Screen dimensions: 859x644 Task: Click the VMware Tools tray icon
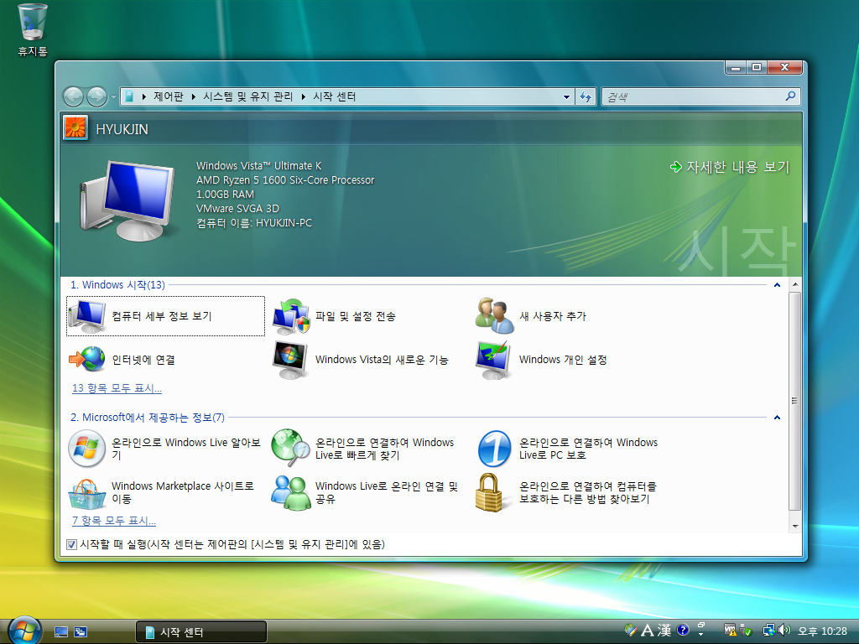click(x=730, y=631)
